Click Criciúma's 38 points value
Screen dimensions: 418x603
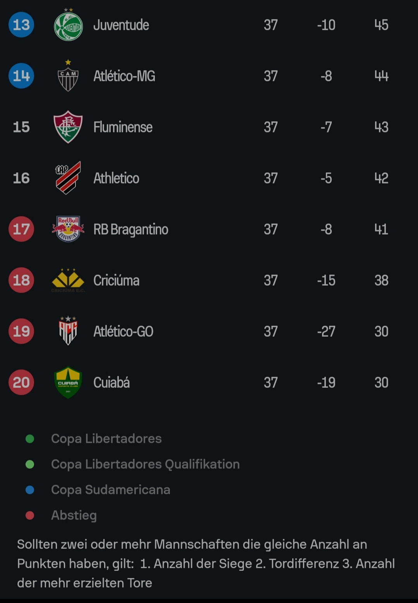pos(381,280)
